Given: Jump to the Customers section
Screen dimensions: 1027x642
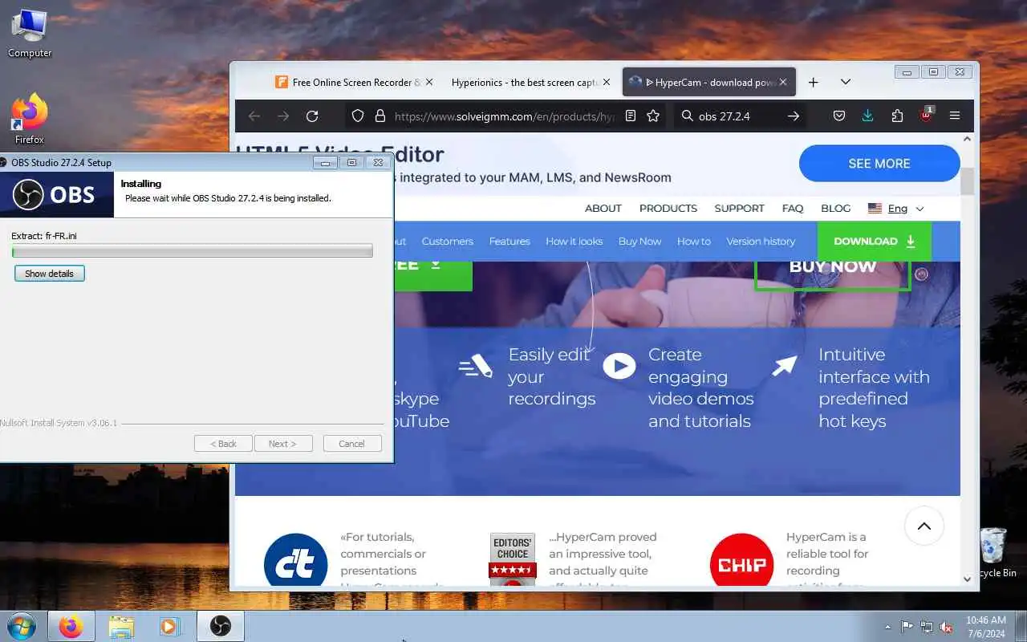Looking at the screenshot, I should (x=447, y=241).
